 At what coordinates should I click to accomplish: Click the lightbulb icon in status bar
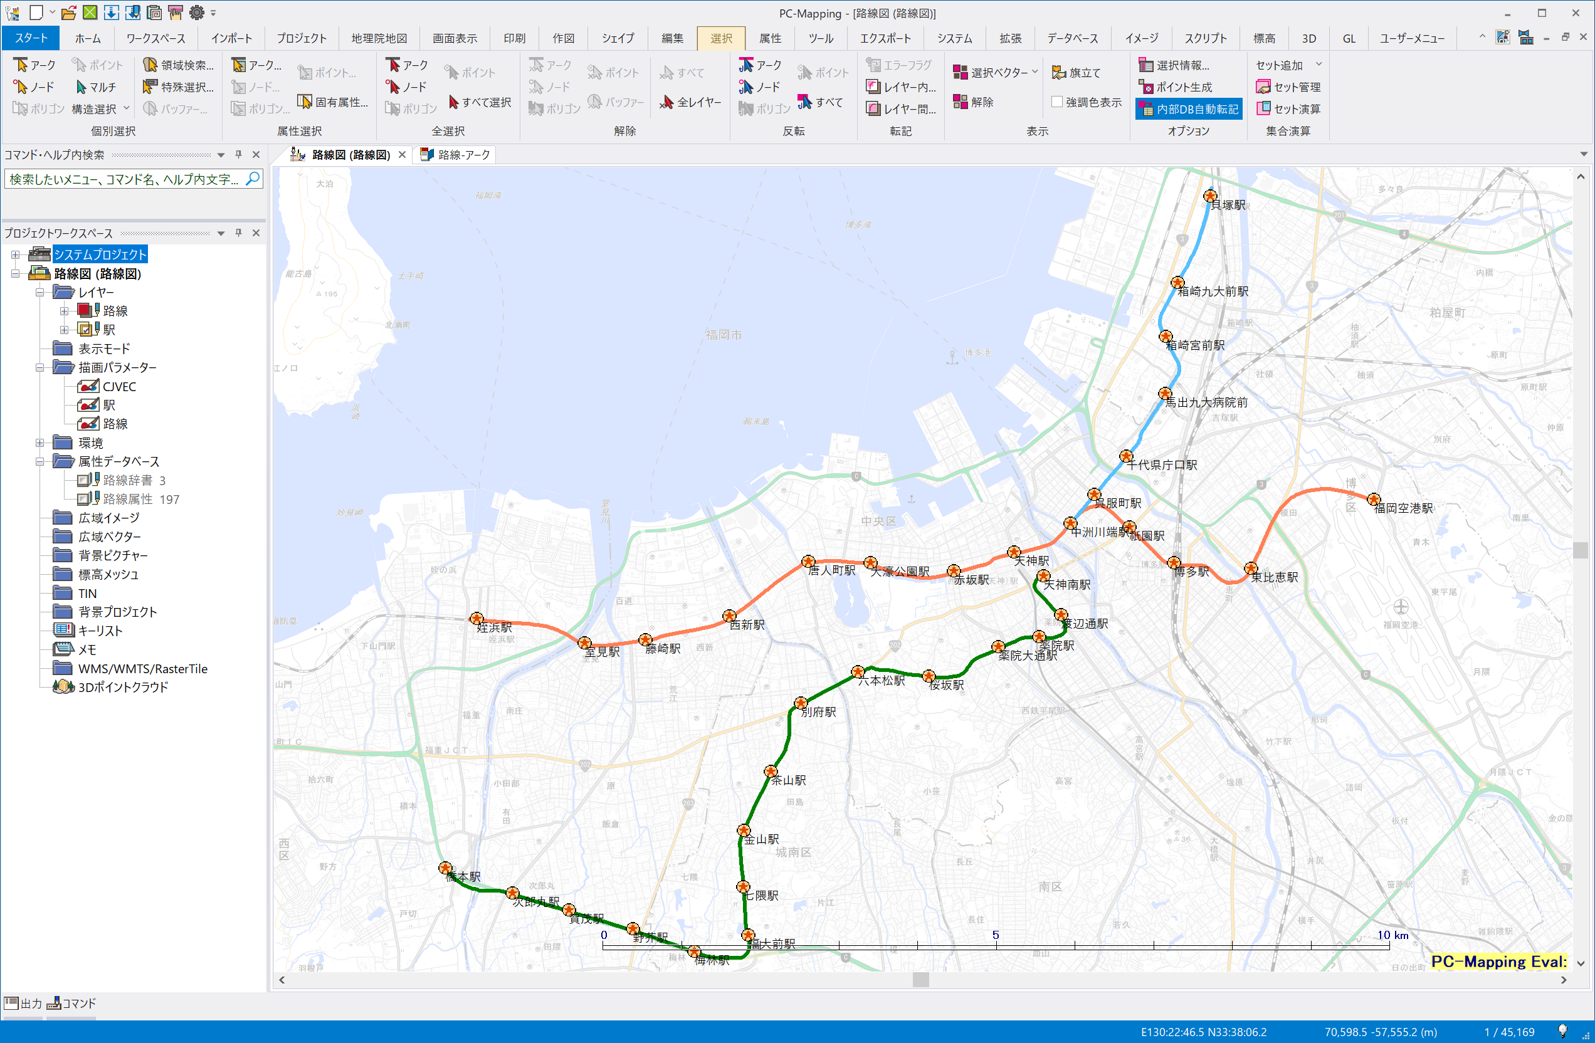pos(1562,1031)
